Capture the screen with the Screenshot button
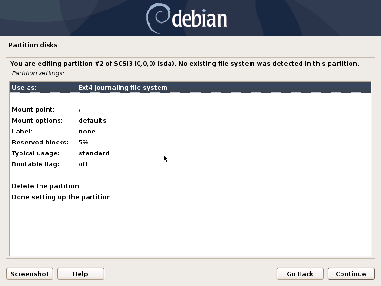 tap(29, 274)
